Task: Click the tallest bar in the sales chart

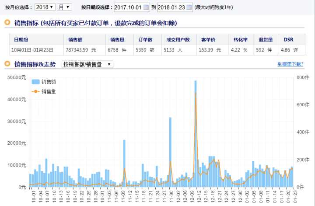Action: pos(196,131)
